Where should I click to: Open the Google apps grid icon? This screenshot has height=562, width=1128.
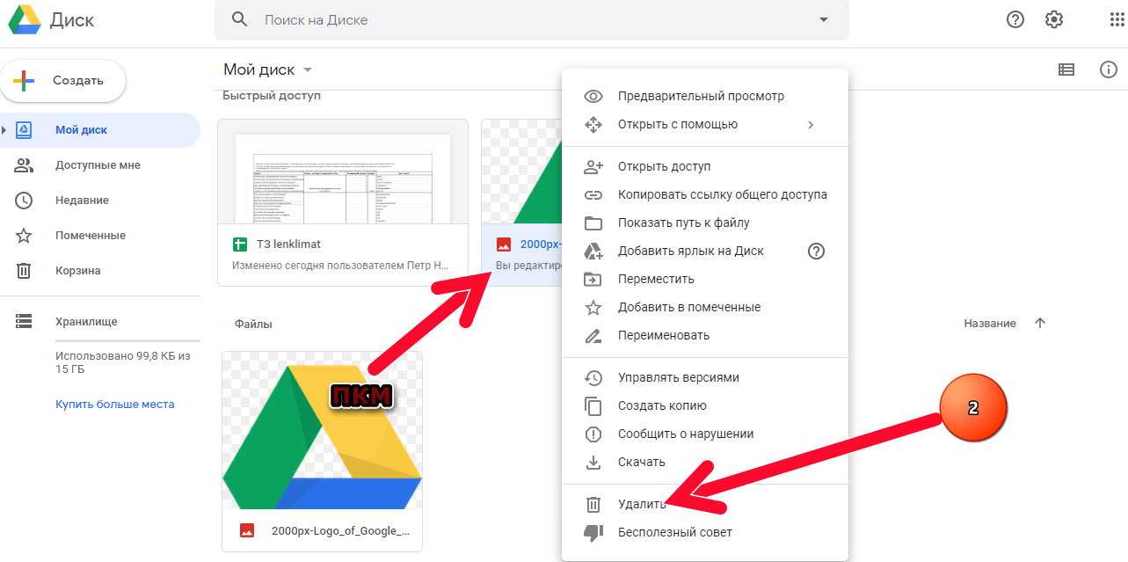tap(1117, 19)
